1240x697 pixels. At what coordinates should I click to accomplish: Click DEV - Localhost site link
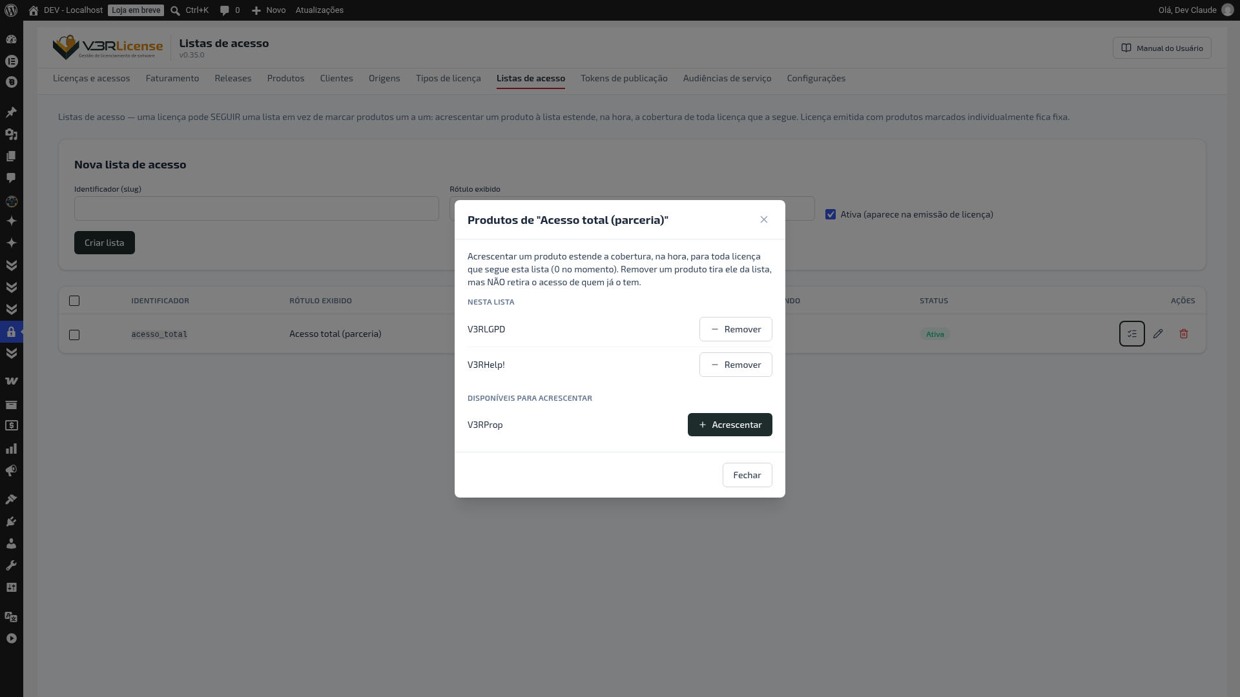coord(66,10)
